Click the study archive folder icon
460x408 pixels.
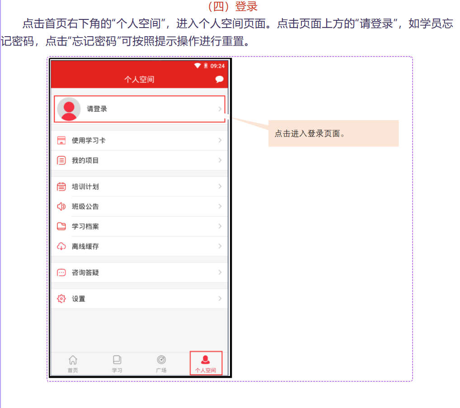(61, 226)
